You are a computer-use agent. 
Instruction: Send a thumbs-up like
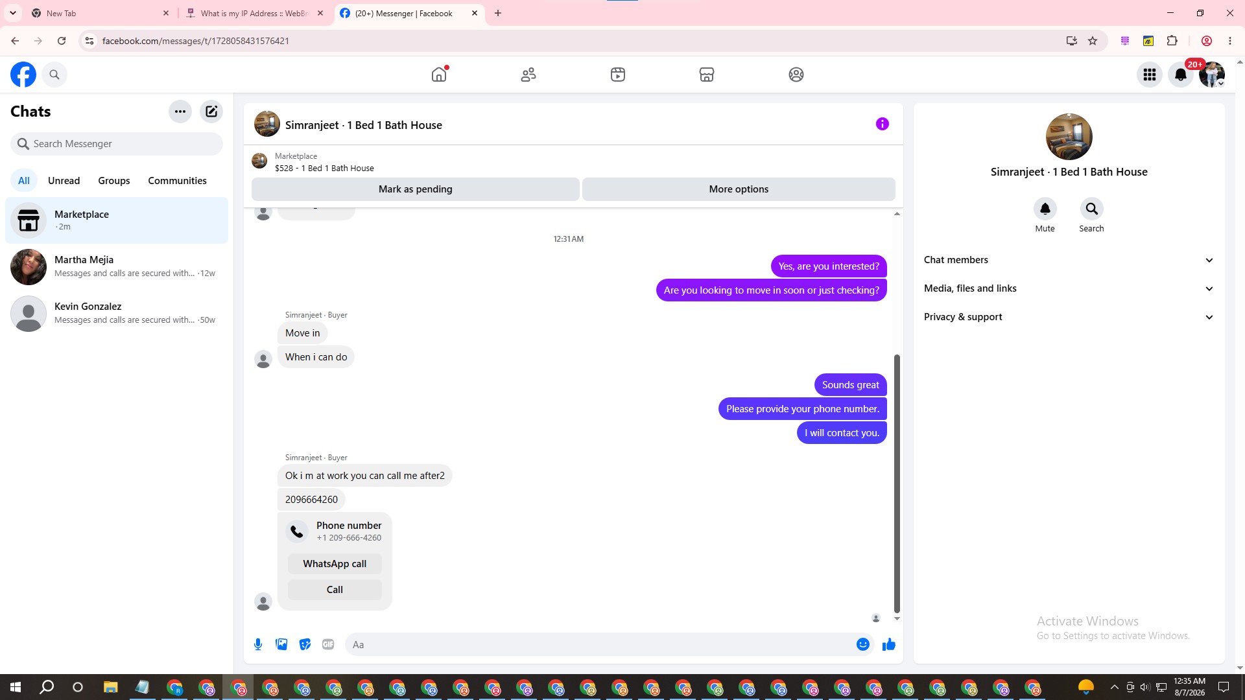tap(889, 644)
